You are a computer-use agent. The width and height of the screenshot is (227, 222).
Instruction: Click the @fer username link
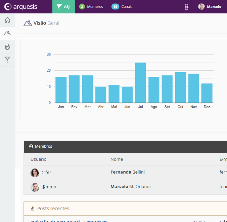tap(46, 172)
